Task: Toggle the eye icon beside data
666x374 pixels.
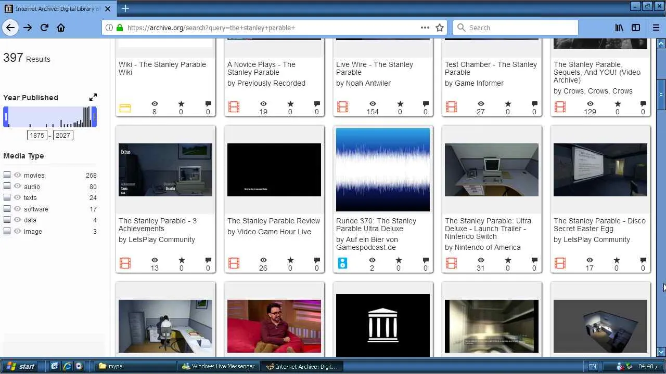Action: [x=17, y=220]
